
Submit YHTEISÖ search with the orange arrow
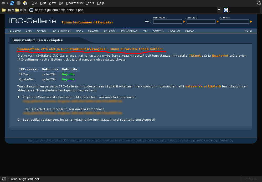(x=218, y=22)
